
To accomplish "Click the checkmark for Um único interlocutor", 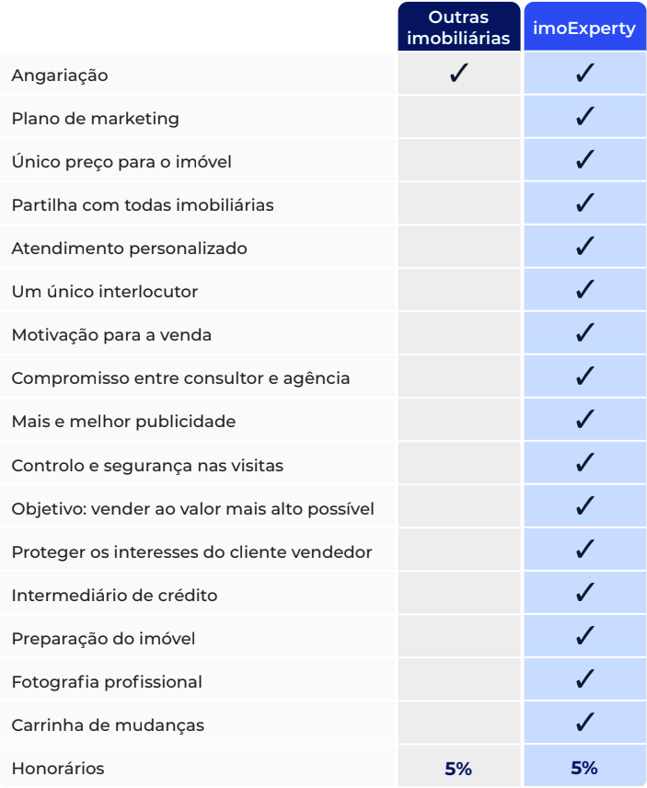I will tap(584, 291).
